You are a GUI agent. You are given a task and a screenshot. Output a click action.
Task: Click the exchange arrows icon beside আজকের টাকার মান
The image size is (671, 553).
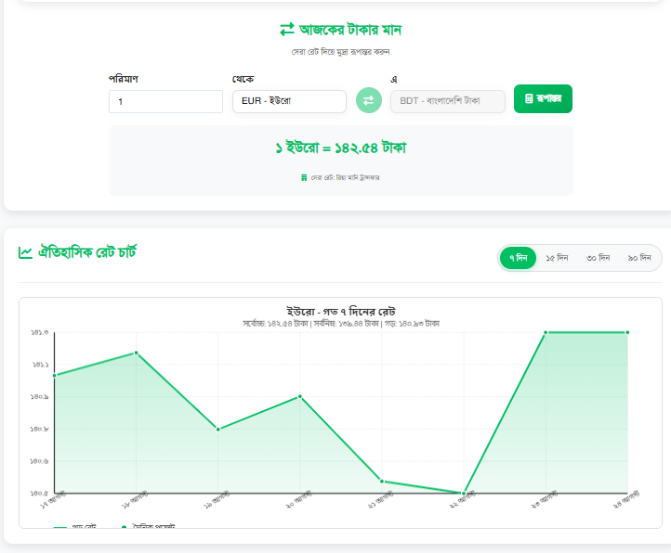tap(287, 30)
